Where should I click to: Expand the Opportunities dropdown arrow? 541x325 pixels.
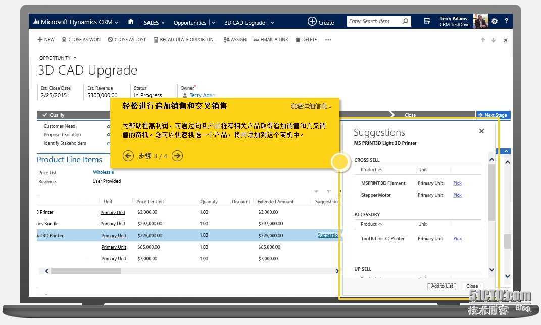(214, 23)
